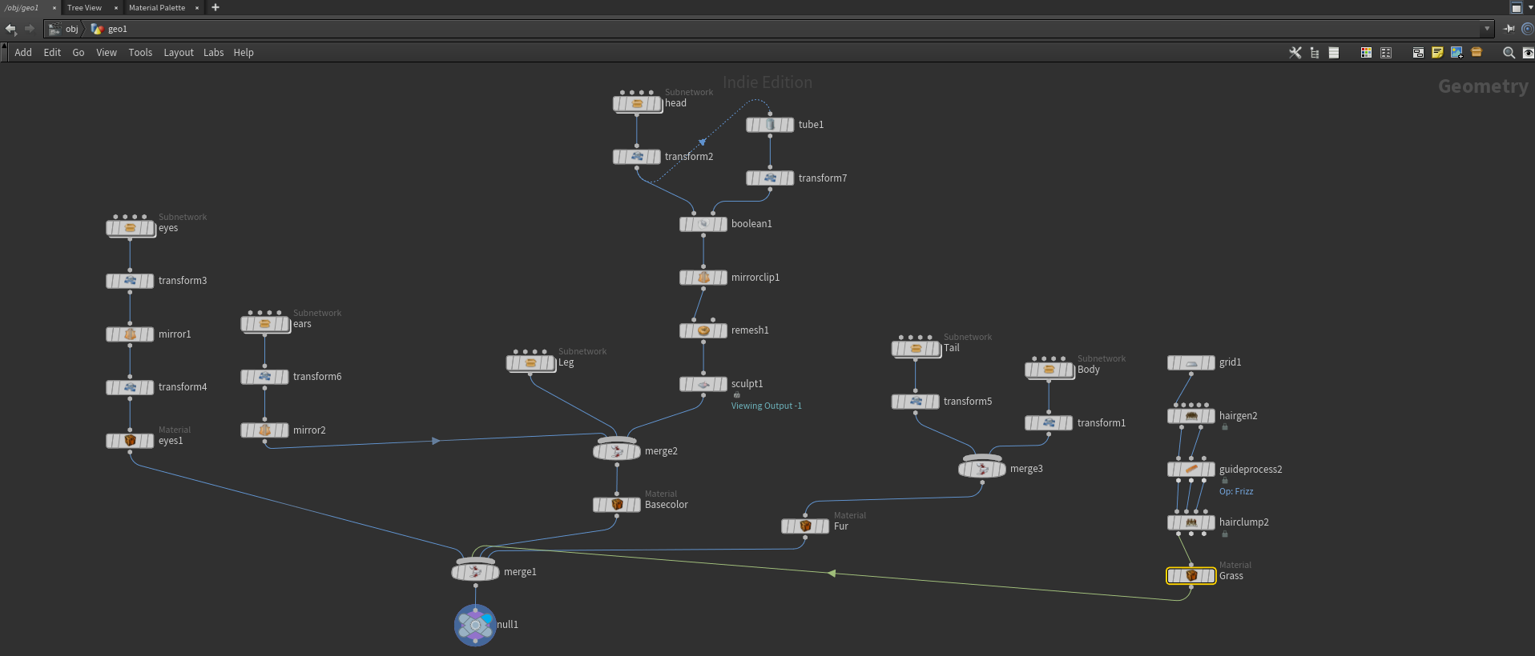Screen dimensions: 1535x656
Task: Select the hairgen2 node
Action: (1191, 416)
